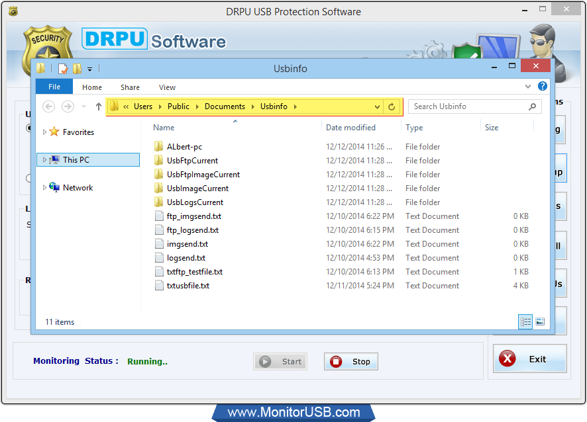Screen dimensions: 587x422
Task: Open the address bar history dropdown
Action: [377, 107]
